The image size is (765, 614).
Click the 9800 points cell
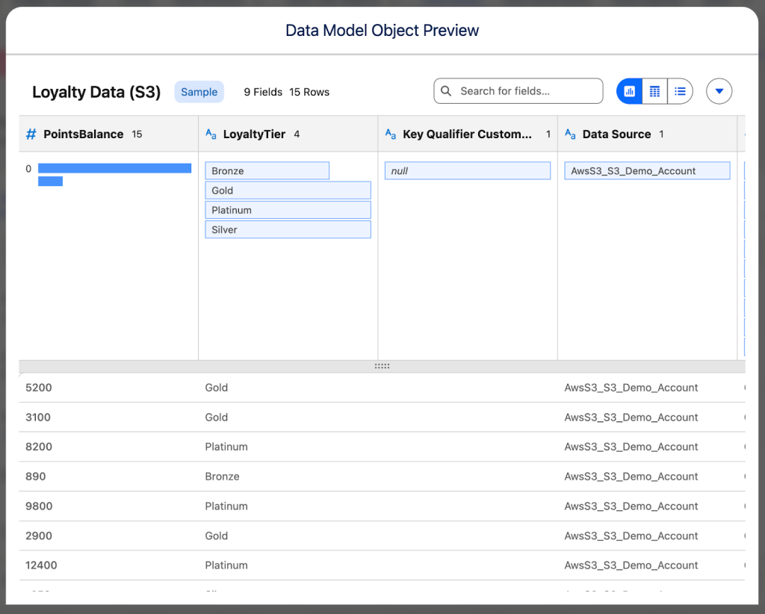pyautogui.click(x=39, y=506)
